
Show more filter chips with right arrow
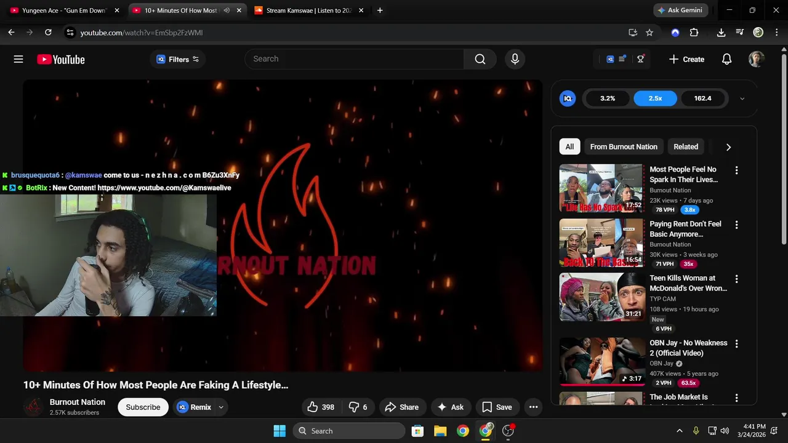[x=728, y=147]
